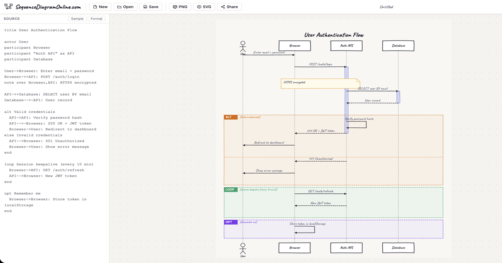This screenshot has width=502, height=263.
Task: Click source line 'loop Session keepalive (every 10 min)'
Action: tap(49, 164)
